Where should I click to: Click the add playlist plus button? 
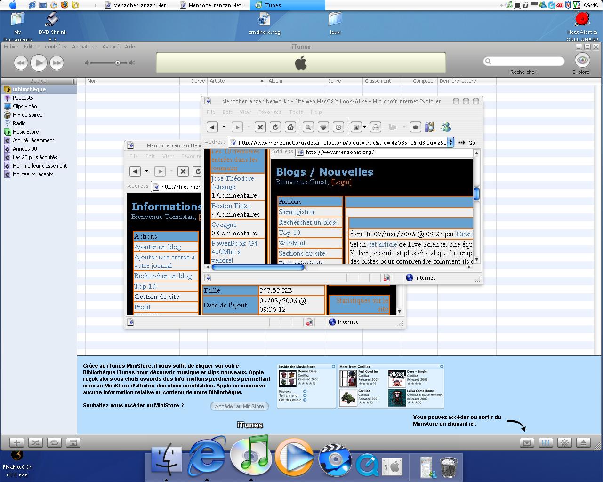pos(16,442)
